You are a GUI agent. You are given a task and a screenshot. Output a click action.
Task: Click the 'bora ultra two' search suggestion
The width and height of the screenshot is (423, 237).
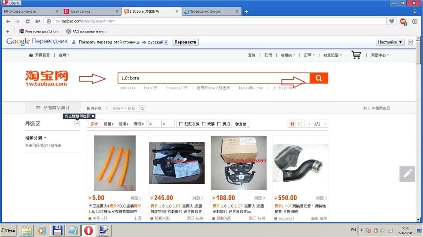point(251,88)
